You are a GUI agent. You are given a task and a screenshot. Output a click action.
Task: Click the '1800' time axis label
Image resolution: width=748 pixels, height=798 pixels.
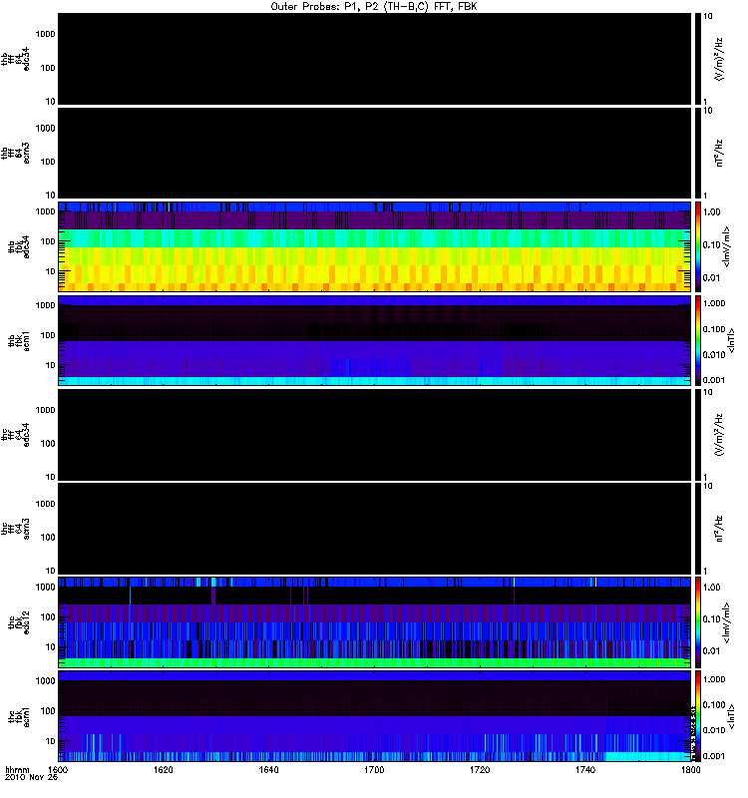pyautogui.click(x=690, y=769)
